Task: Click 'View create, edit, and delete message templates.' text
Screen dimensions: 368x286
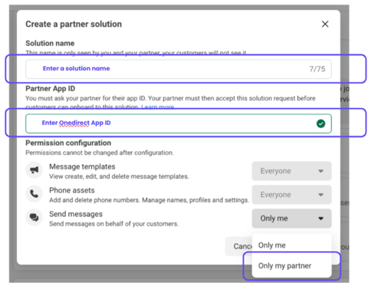Action: 119,176
